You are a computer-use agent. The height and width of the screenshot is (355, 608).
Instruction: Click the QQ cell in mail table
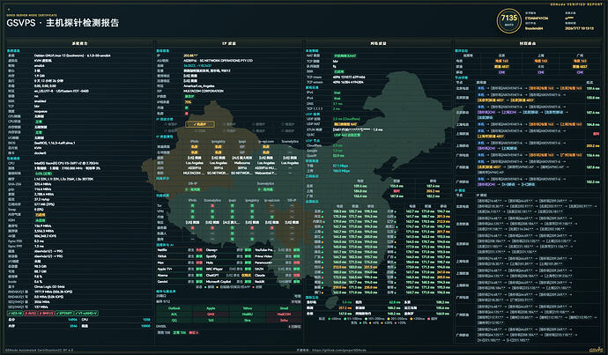(x=174, y=320)
